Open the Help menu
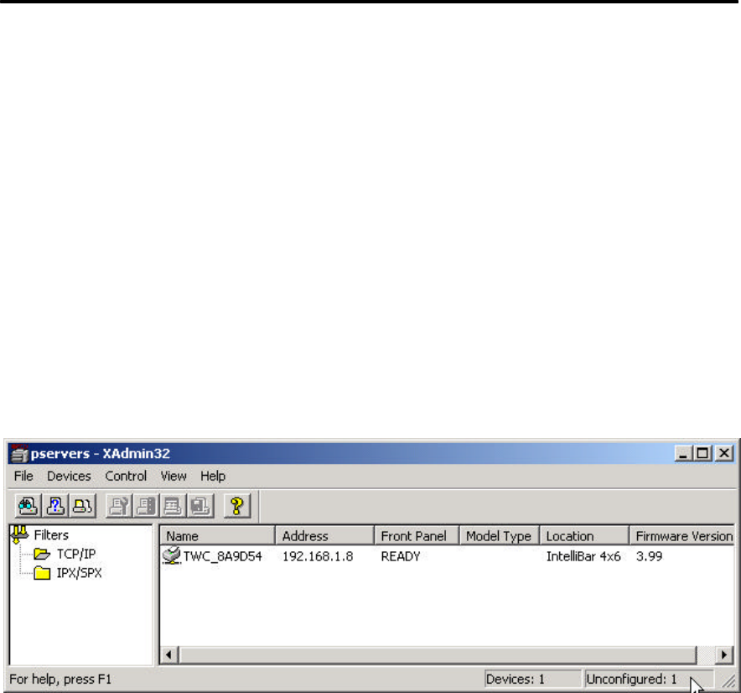 pos(213,476)
